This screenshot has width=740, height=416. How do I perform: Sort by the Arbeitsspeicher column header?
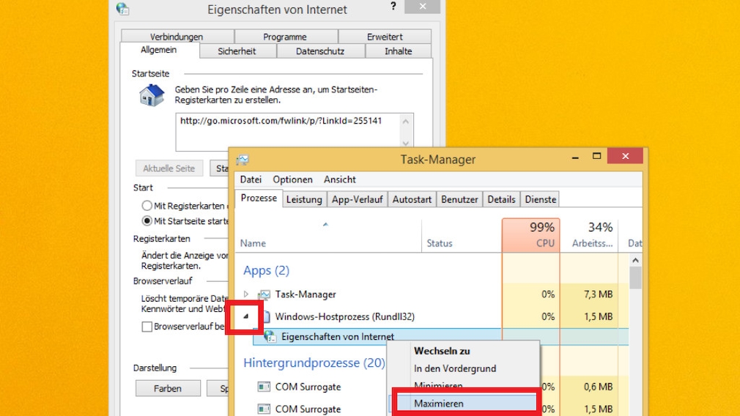[589, 235]
